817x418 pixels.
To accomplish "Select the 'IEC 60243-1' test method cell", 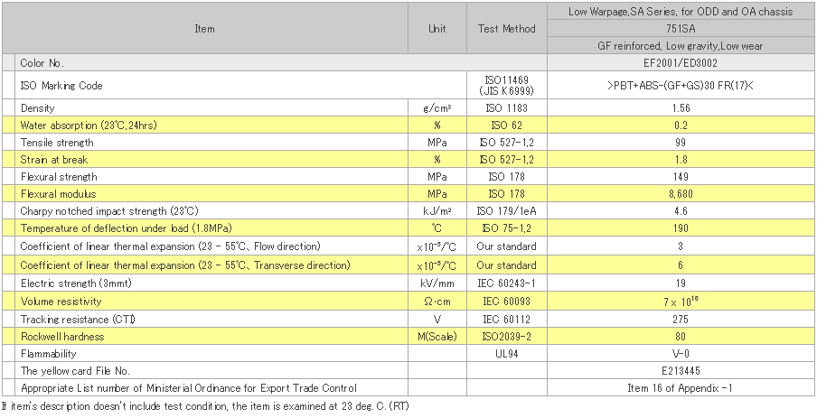I will 506,284.
